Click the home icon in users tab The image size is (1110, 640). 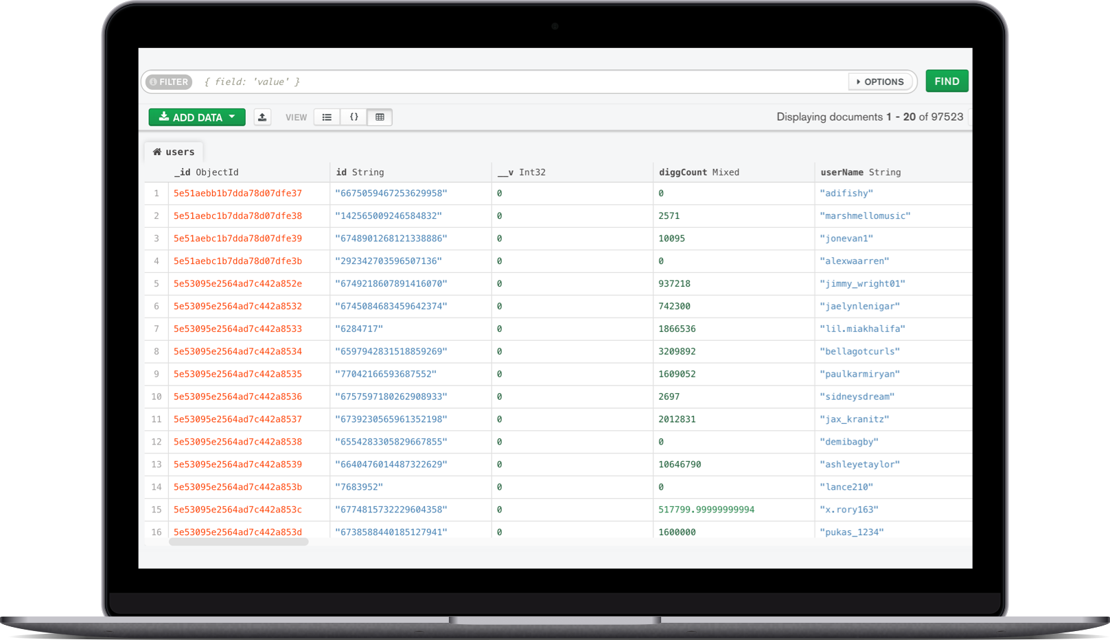(157, 152)
